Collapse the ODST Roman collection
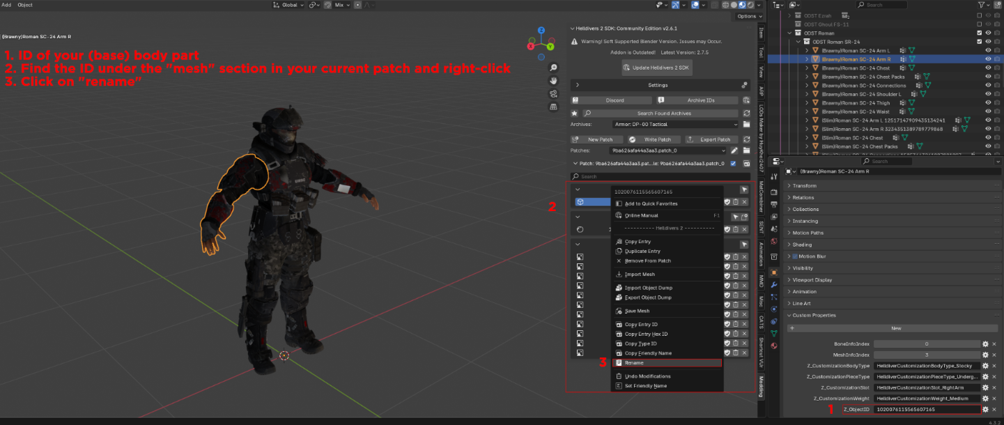The width and height of the screenshot is (1004, 425). (790, 33)
